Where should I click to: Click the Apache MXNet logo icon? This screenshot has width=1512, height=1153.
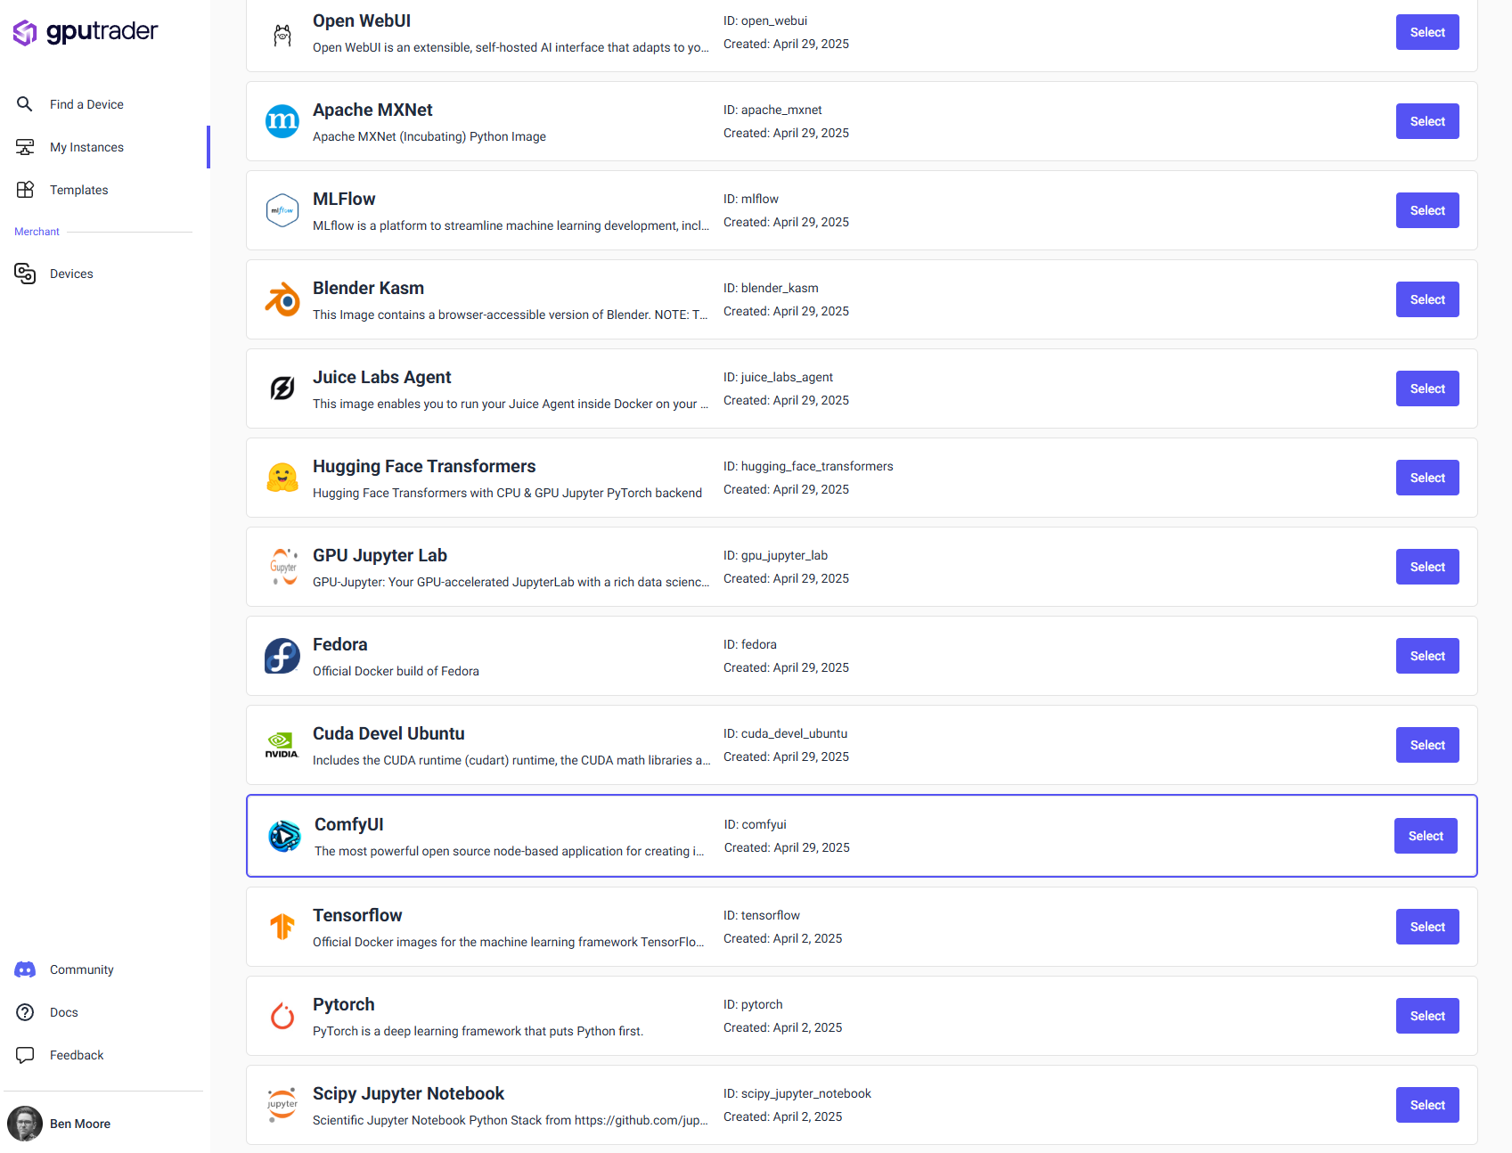[282, 121]
